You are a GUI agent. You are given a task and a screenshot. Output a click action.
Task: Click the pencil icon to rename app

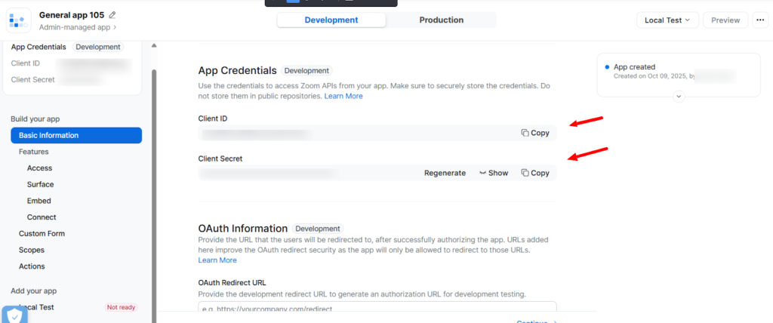pyautogui.click(x=112, y=15)
